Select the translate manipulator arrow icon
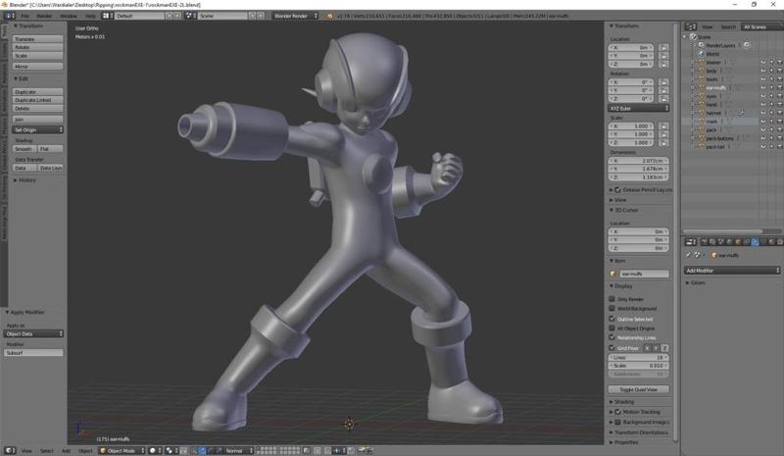This screenshot has width=784, height=456. (202, 450)
